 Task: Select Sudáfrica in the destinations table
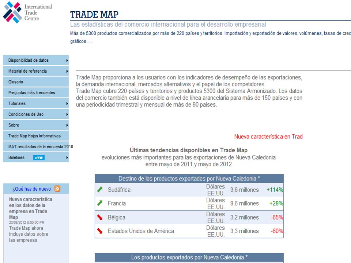coord(119,190)
